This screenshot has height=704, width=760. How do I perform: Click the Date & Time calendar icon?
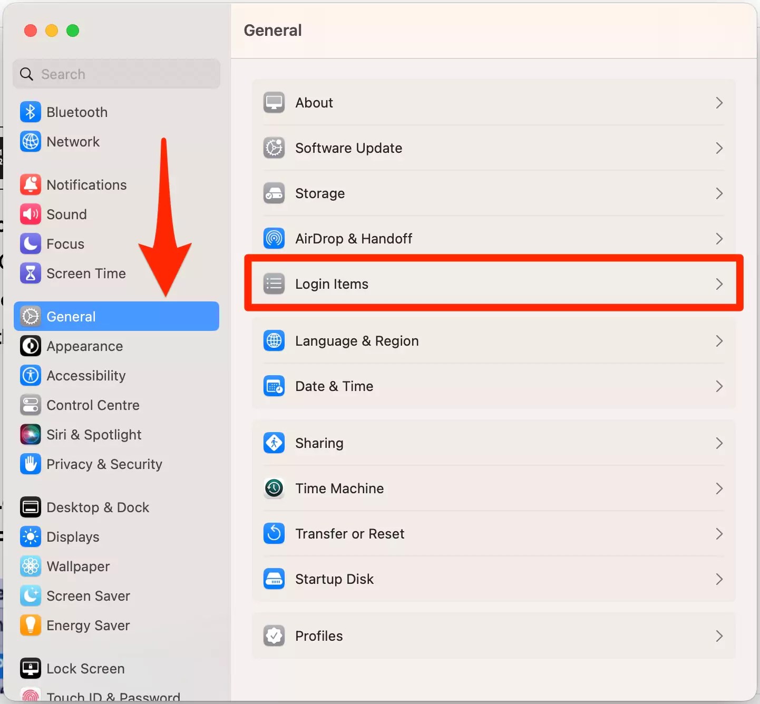[x=274, y=386]
